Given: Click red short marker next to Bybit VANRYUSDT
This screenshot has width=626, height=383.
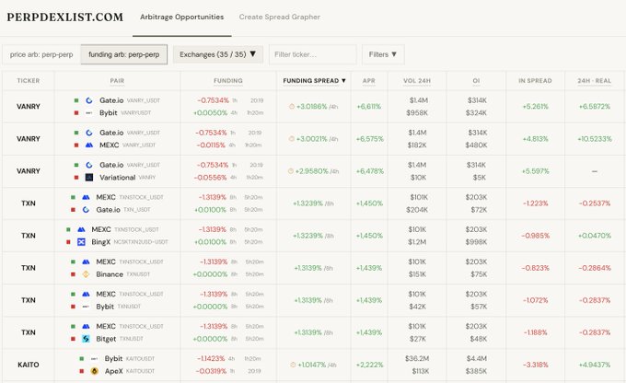Looking at the screenshot, I should [76, 113].
